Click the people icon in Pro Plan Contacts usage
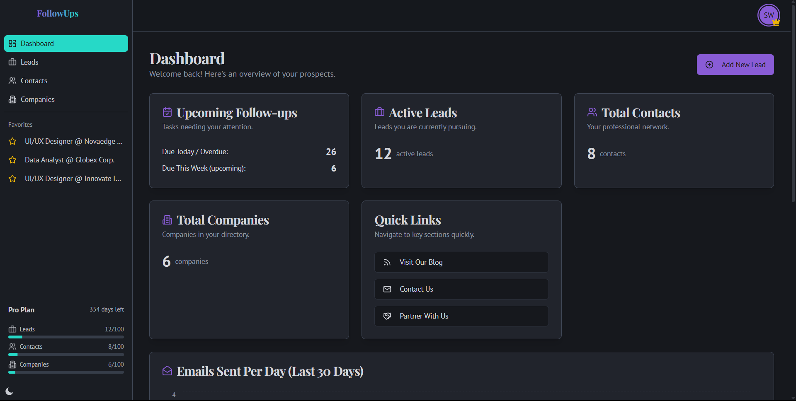Image resolution: width=796 pixels, height=401 pixels. 12,347
